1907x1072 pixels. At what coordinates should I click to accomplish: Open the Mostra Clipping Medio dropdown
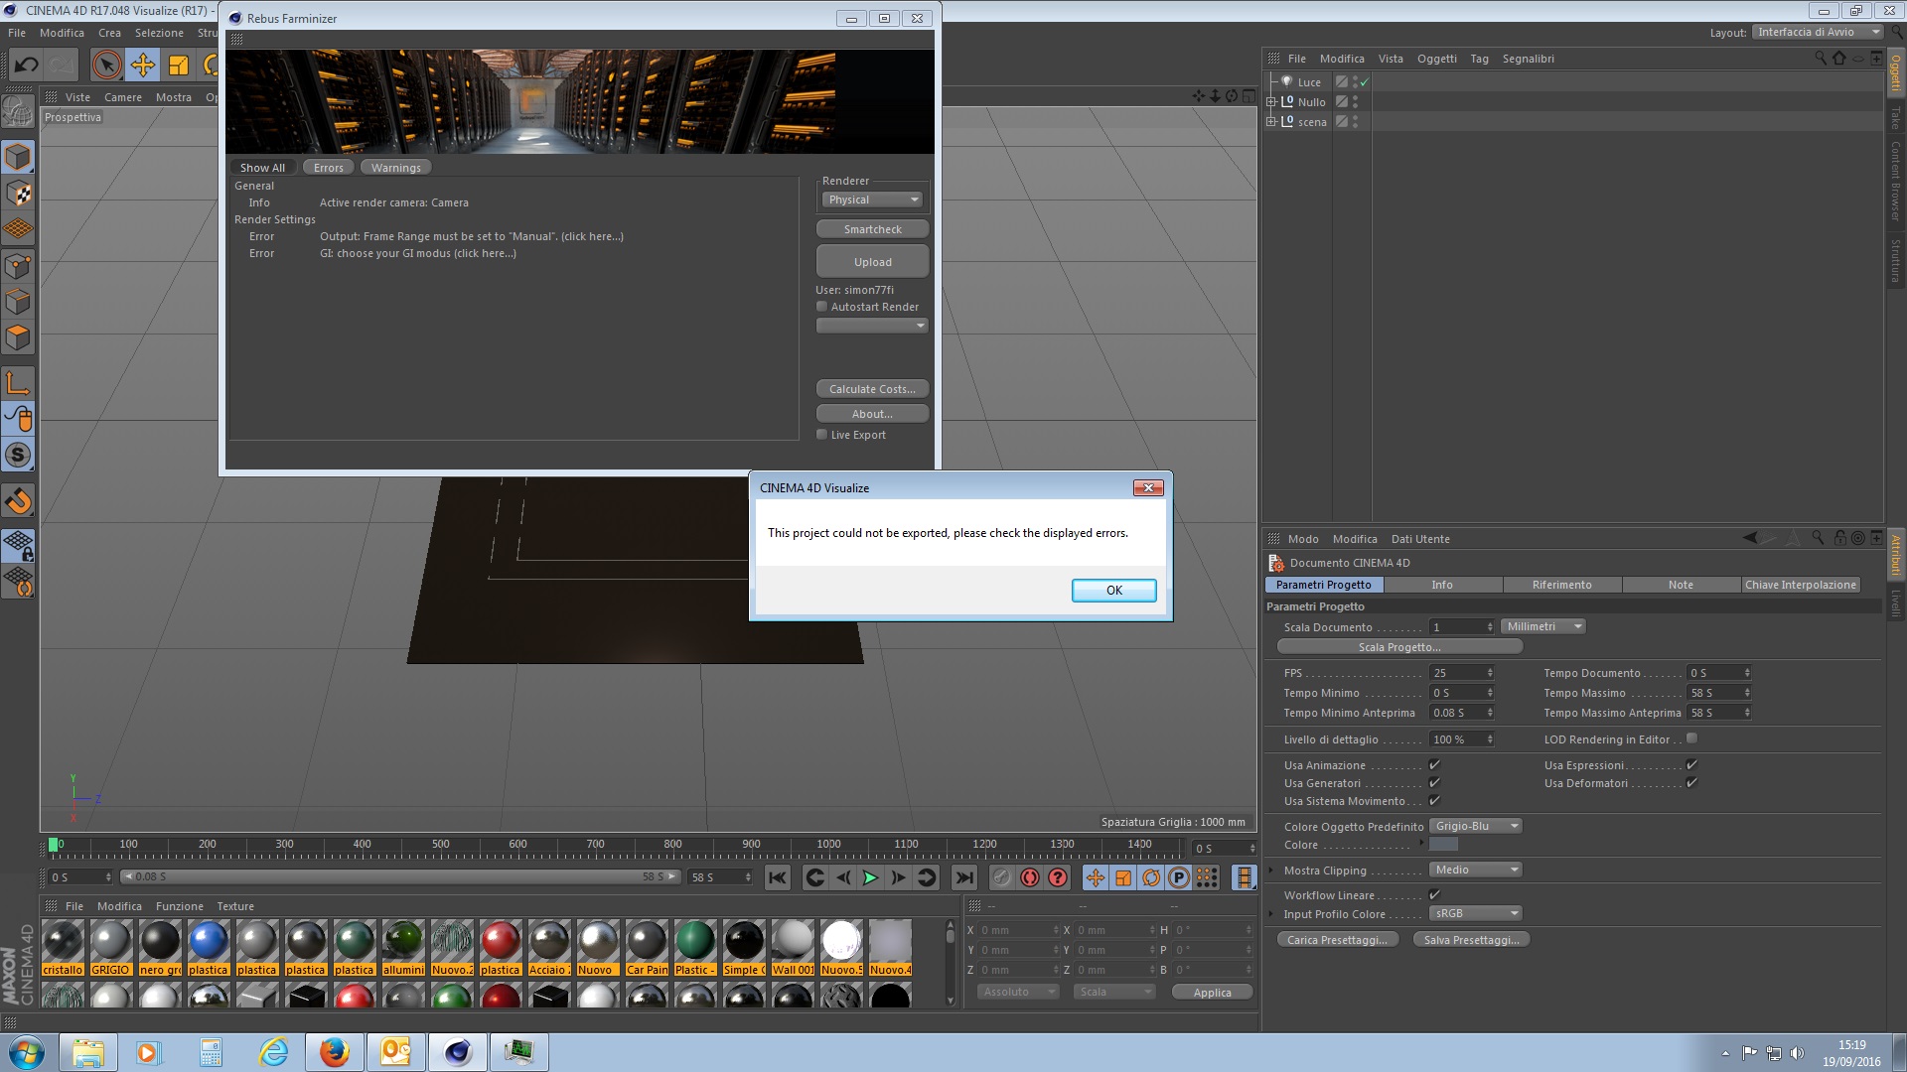[x=1476, y=870]
